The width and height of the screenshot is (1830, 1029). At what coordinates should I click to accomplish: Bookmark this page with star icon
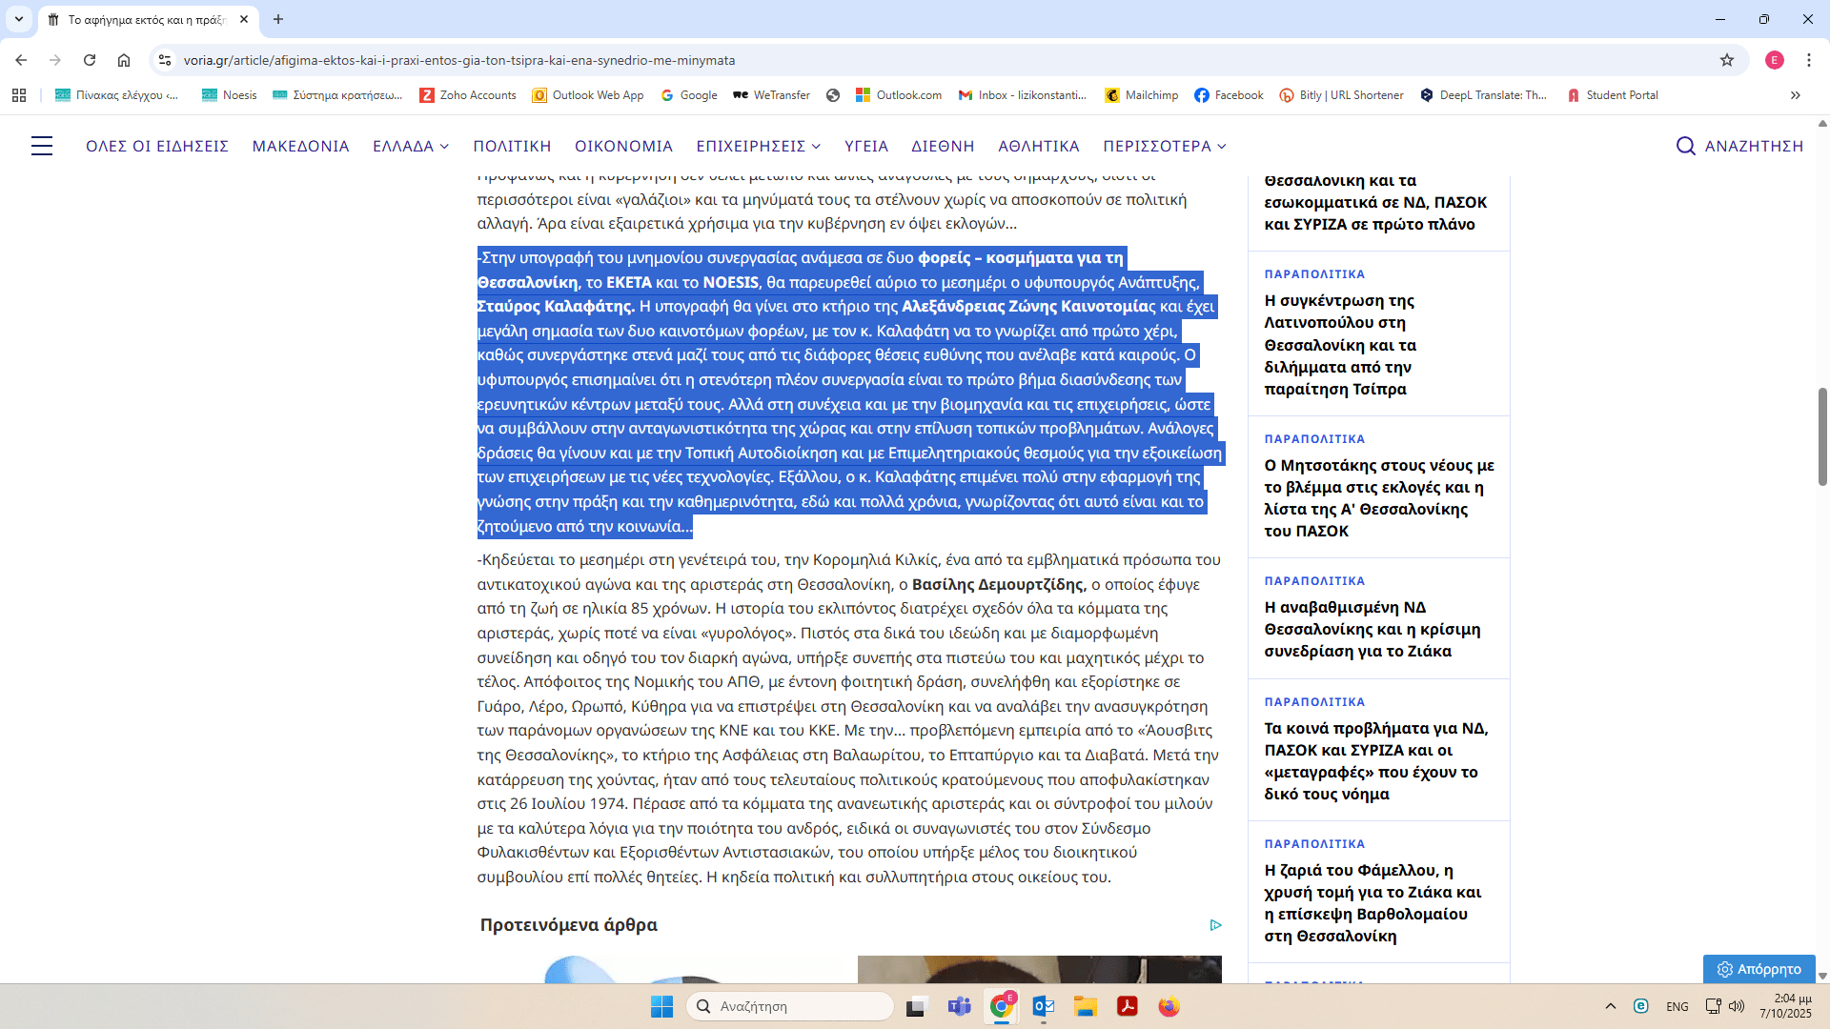pos(1726,60)
